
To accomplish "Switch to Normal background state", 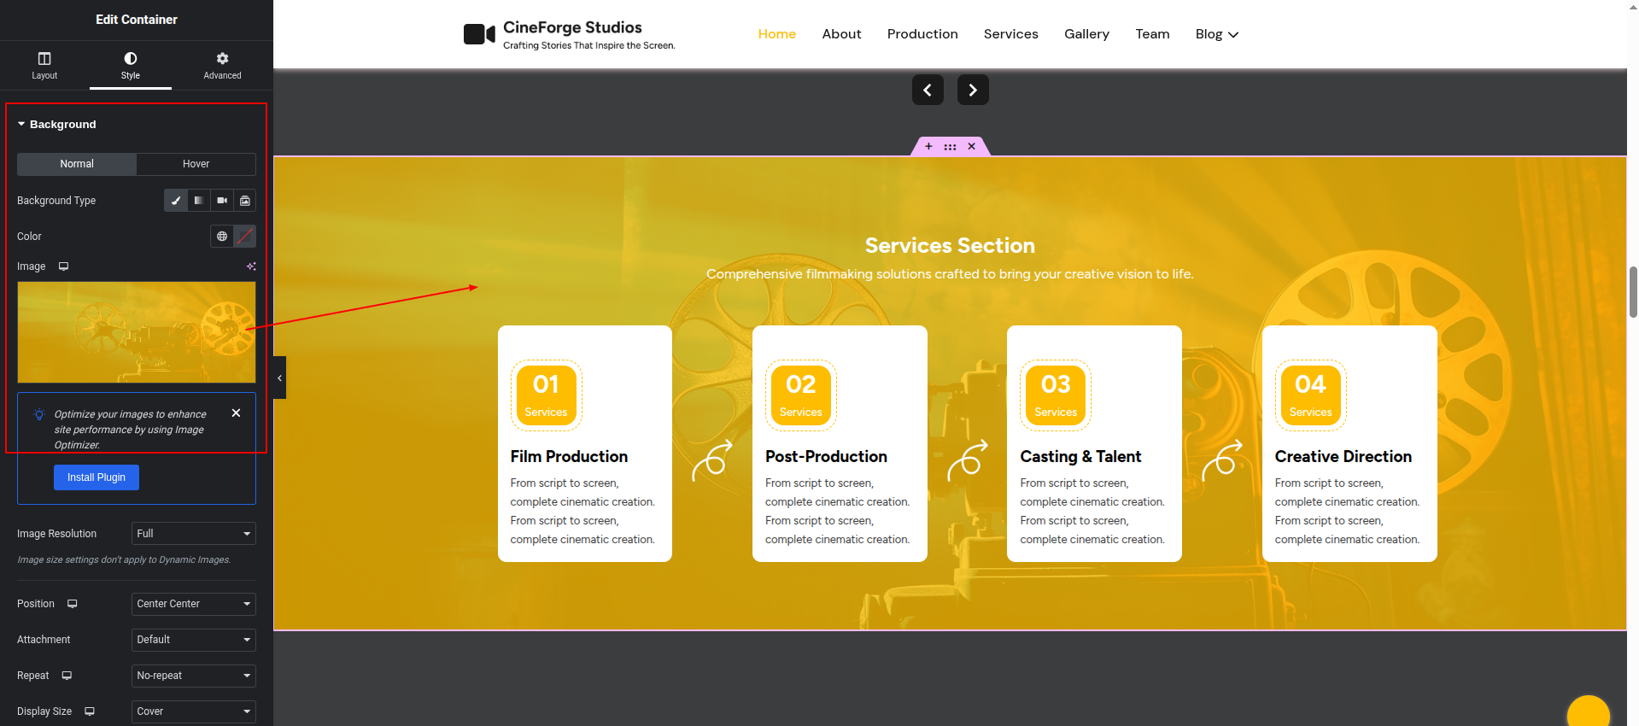I will 77,164.
